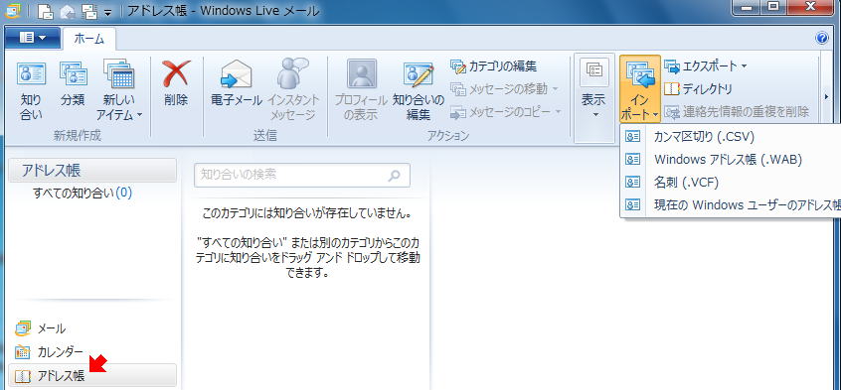Image resolution: width=841 pixels, height=390 pixels.
Task: Select アドレス帳 in the navigation pane
Action: tap(92, 375)
